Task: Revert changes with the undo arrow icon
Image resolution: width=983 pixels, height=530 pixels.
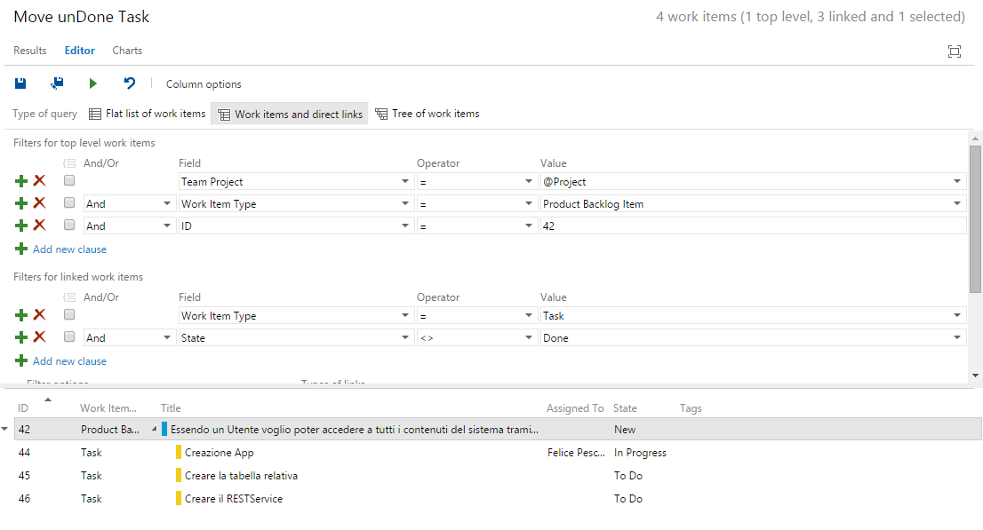Action: tap(129, 83)
